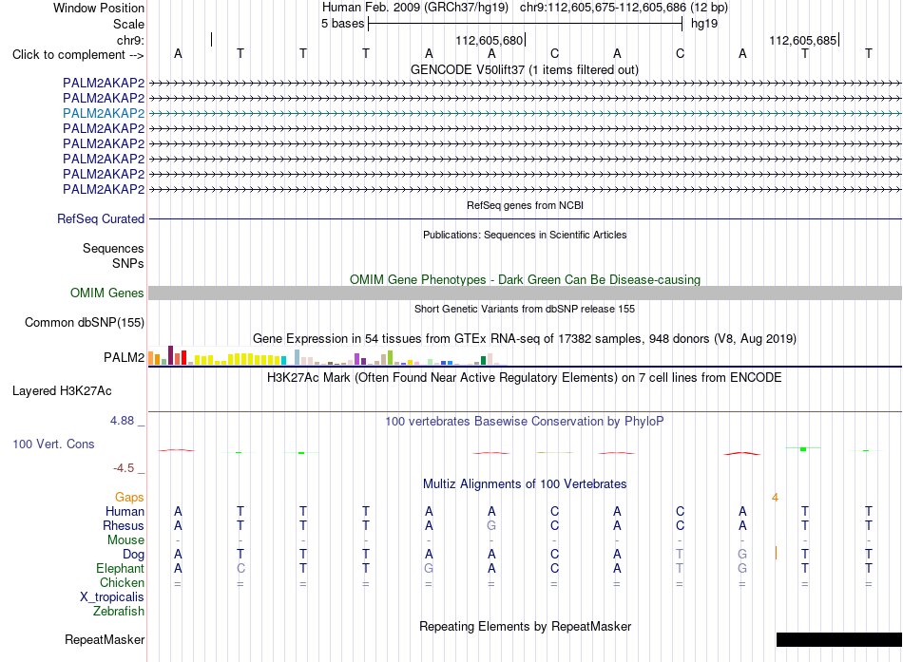Select the gray OMIM Genes item bar
Screen dimensions: 903x662
525,293
